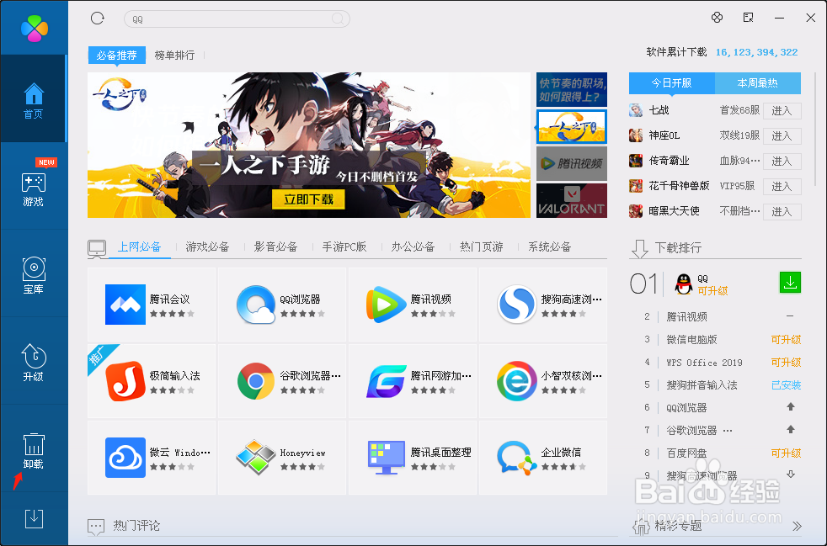
Task: Click the green download button for QQ
Action: click(x=790, y=283)
